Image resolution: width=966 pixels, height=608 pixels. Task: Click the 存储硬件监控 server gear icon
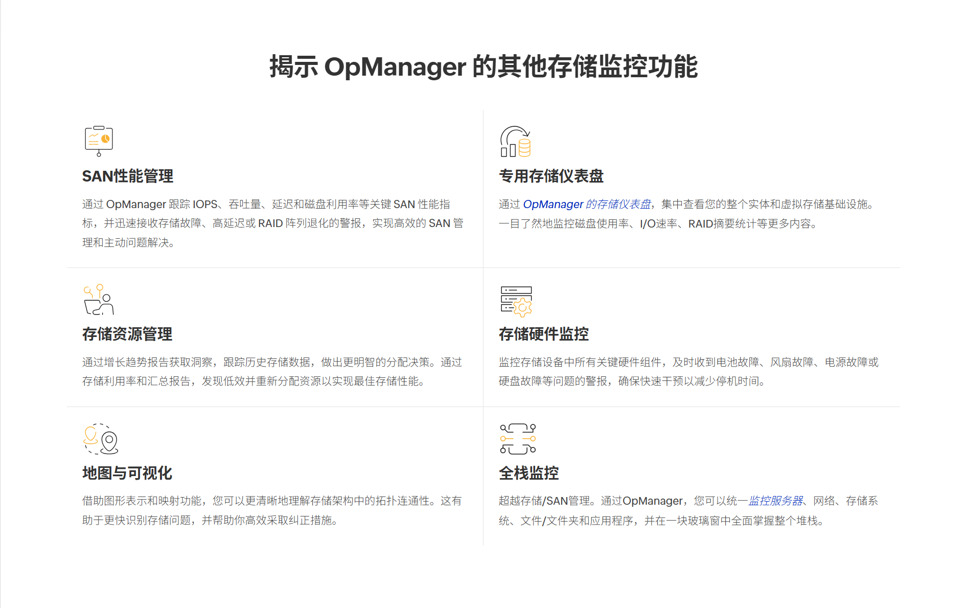pos(516,301)
